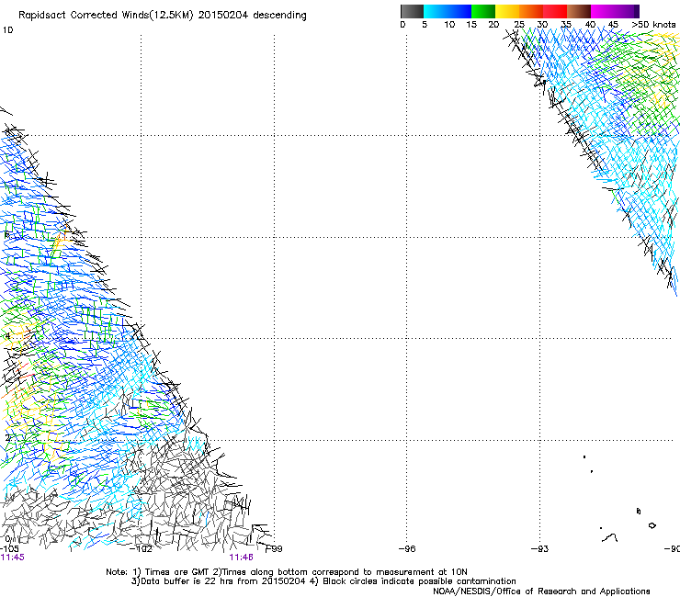Click the '-93' longitude axis label

coord(540,549)
